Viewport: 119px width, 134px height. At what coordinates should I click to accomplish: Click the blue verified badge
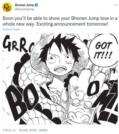pos(36,5)
